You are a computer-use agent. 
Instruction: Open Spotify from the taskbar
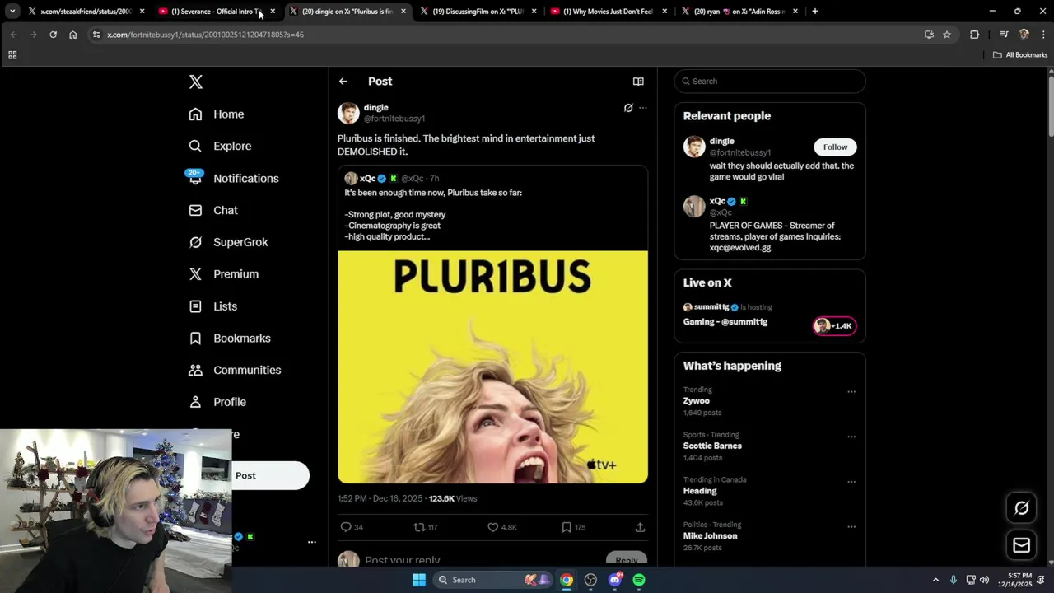pyautogui.click(x=639, y=580)
